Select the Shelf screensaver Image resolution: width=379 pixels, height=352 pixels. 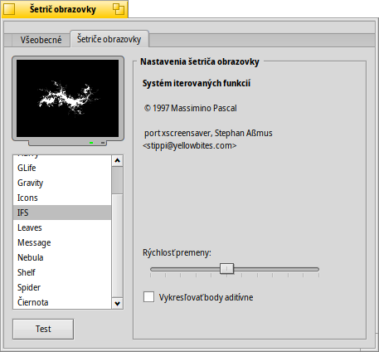click(62, 272)
